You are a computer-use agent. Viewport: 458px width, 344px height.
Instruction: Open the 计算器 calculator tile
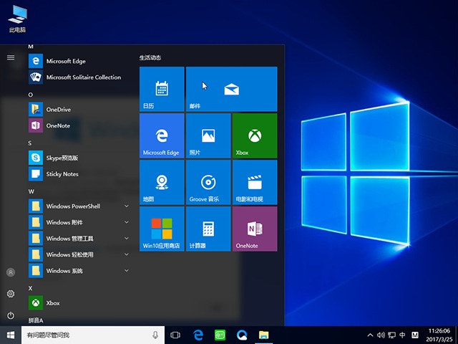coord(208,229)
